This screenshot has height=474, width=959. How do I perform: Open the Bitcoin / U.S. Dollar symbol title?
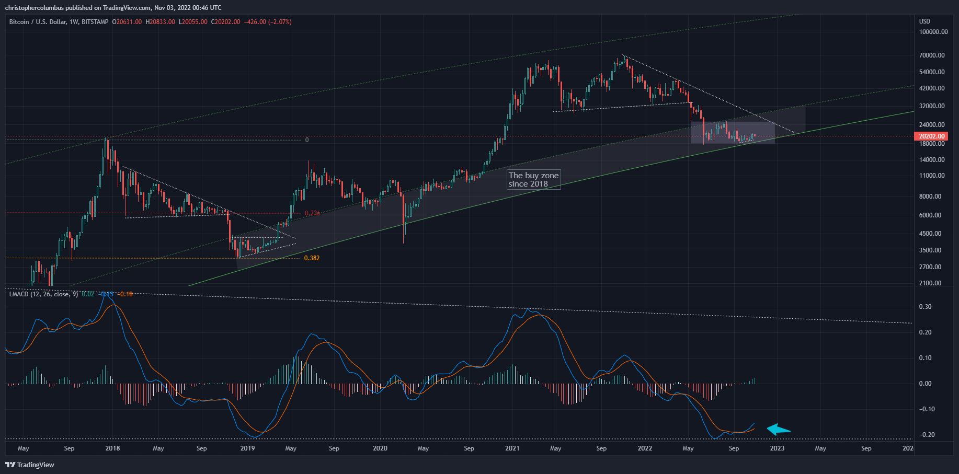[38, 22]
